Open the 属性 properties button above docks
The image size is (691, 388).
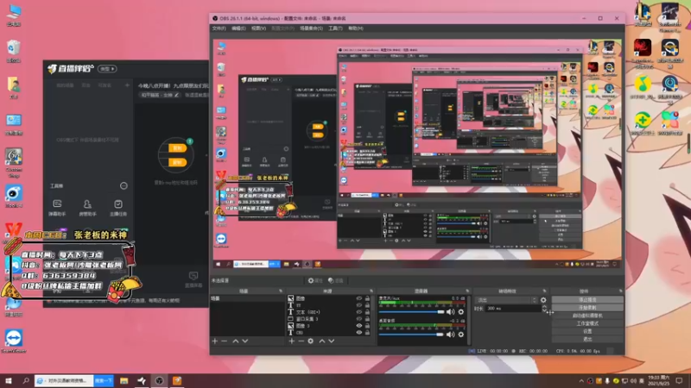[x=315, y=280]
